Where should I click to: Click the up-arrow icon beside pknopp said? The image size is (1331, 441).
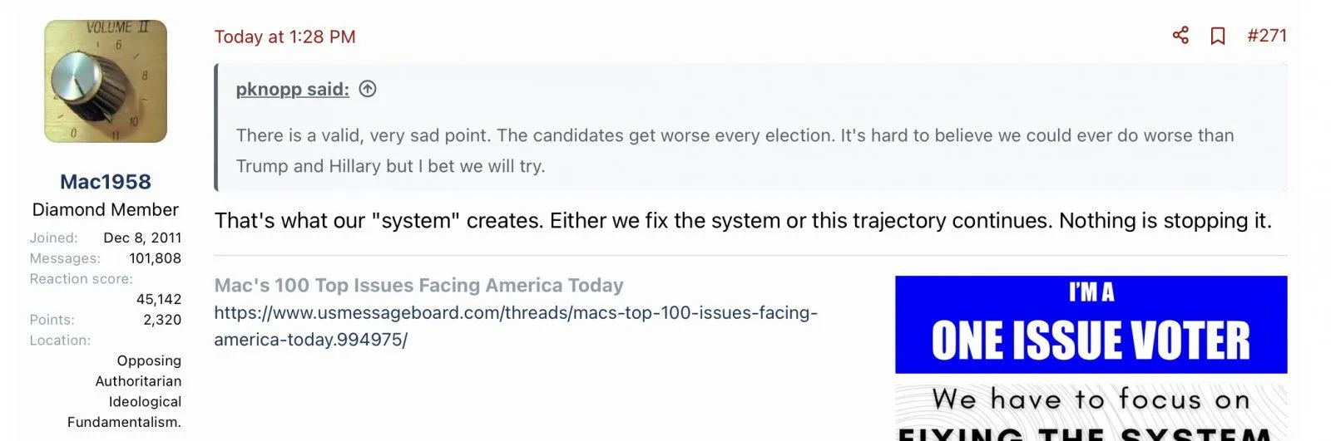click(x=368, y=89)
